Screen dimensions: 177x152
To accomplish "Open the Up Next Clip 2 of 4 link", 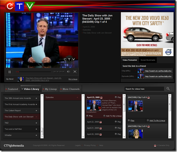I will [x=44, y=79].
